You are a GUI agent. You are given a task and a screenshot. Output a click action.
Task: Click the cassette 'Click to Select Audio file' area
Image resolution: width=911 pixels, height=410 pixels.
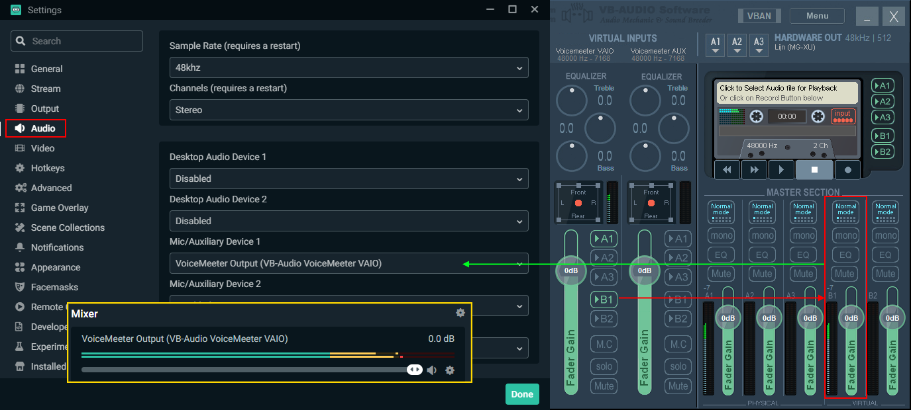[788, 93]
